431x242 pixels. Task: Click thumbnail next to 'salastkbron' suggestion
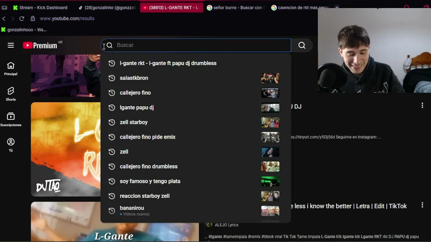coord(270,78)
